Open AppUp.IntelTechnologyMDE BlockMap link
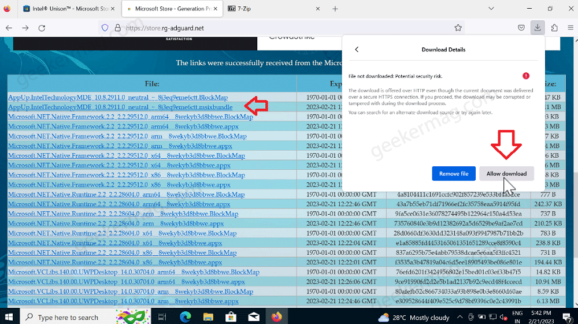 coord(118,98)
